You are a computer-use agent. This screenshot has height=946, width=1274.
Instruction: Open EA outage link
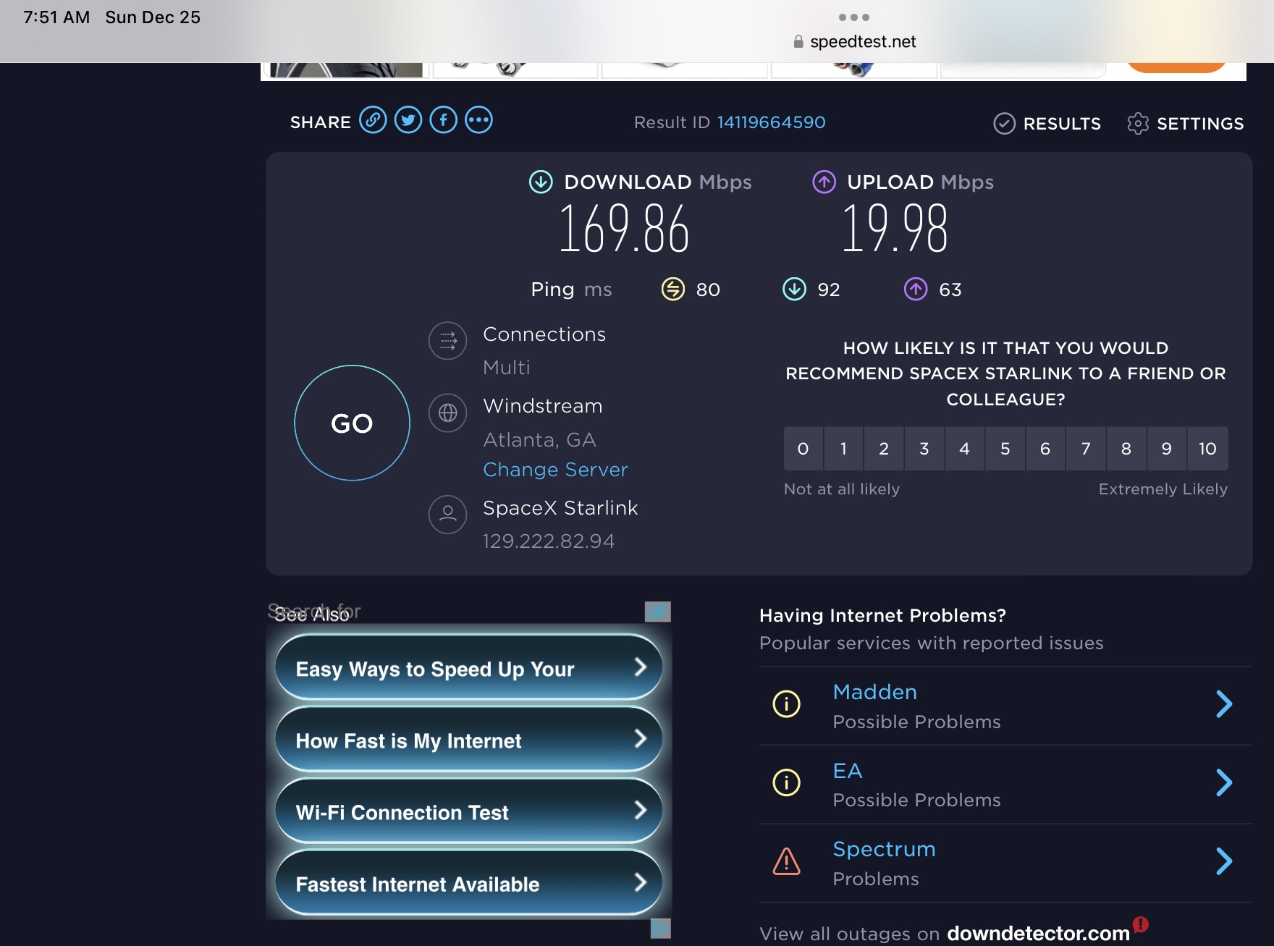pos(848,771)
